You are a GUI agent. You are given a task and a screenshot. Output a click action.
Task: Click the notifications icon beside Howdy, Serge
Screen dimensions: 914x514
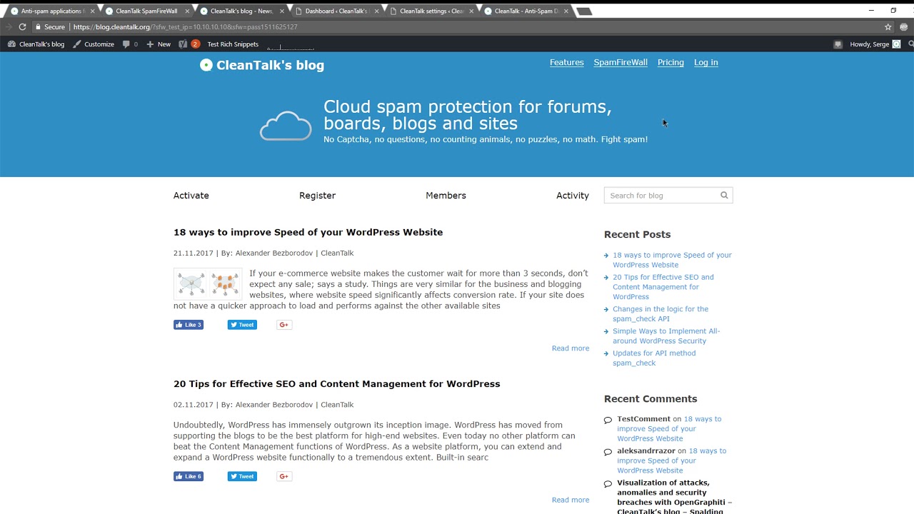coord(838,44)
